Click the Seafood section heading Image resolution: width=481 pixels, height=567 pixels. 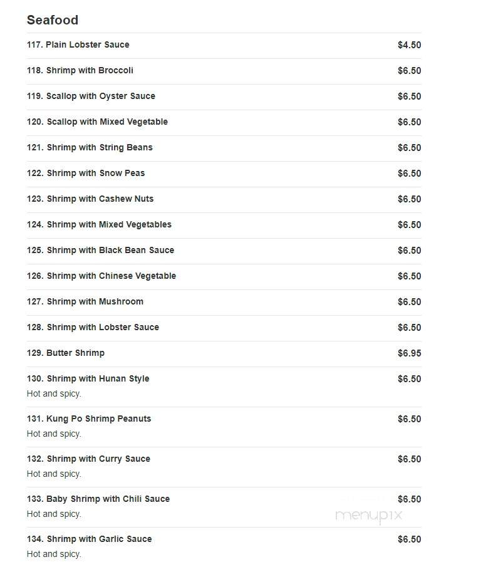click(53, 20)
